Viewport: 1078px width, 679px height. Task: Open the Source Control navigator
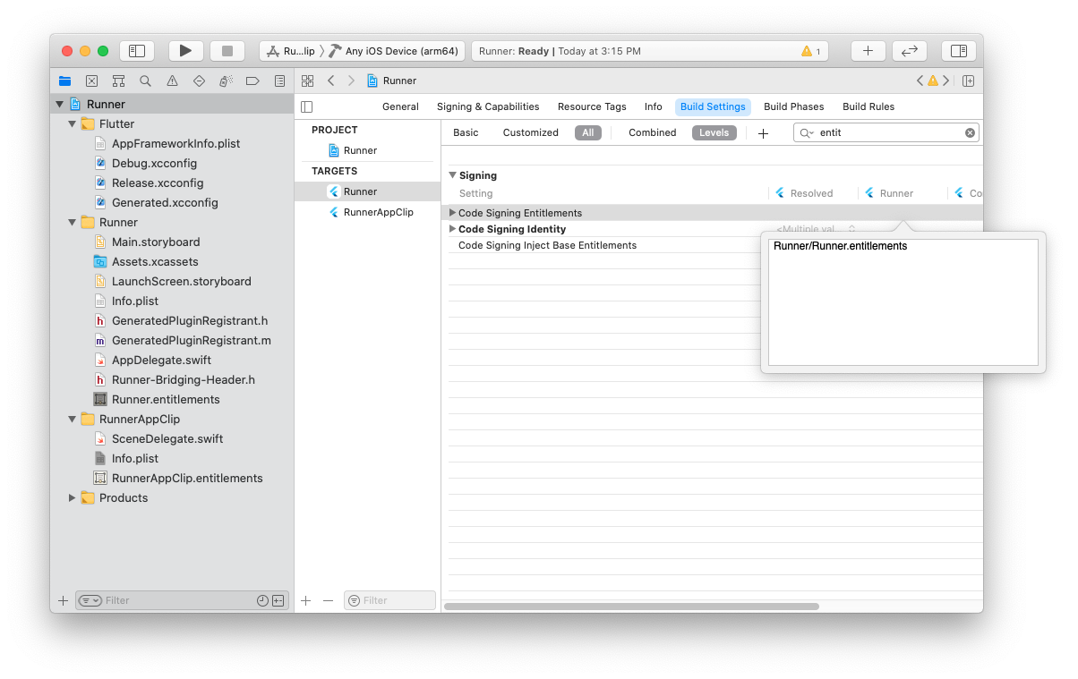click(91, 81)
